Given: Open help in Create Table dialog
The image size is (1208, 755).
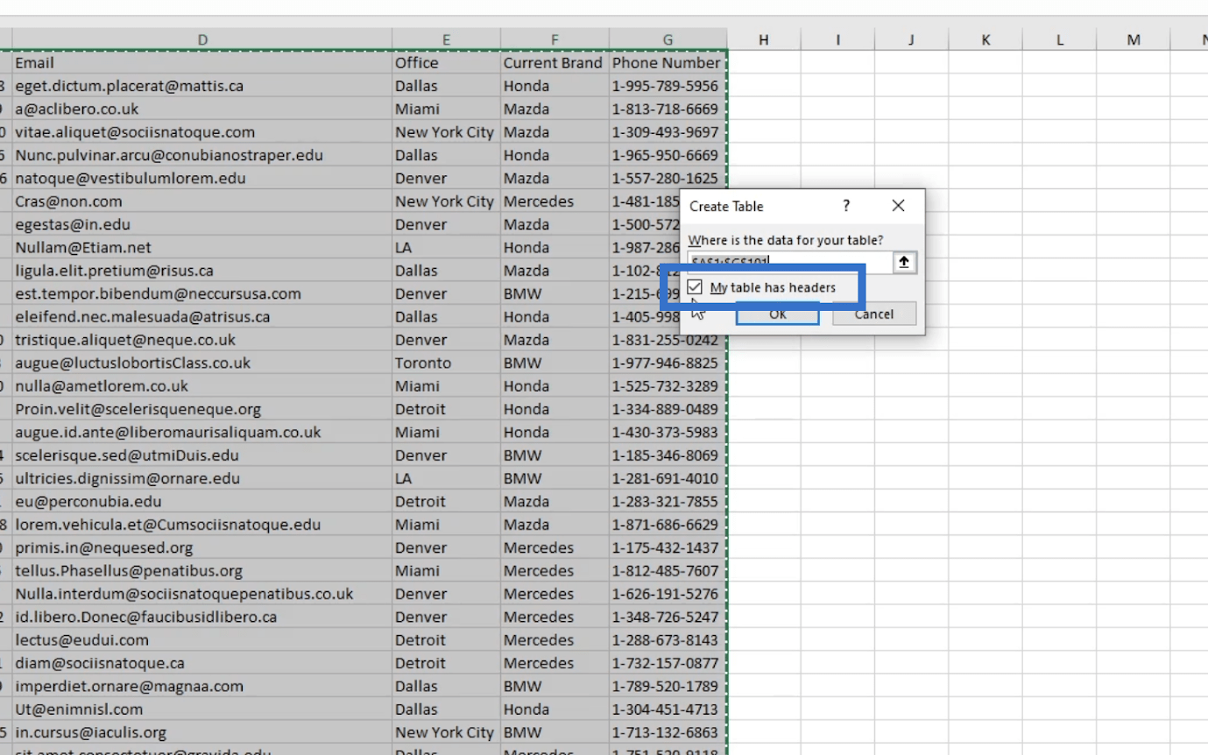Looking at the screenshot, I should [846, 206].
